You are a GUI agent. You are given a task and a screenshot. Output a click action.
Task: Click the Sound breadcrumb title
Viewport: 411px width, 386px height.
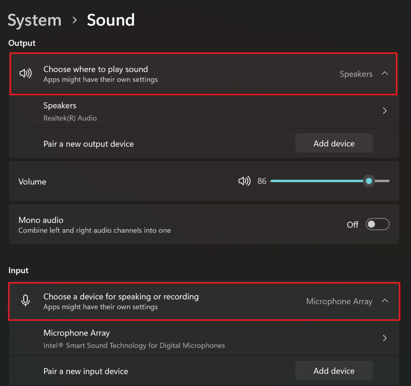pos(110,20)
